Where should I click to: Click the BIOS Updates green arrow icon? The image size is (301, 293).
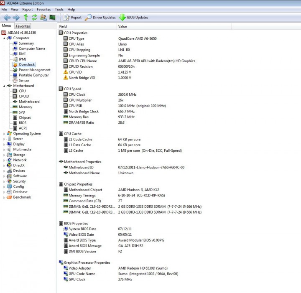(x=122, y=18)
